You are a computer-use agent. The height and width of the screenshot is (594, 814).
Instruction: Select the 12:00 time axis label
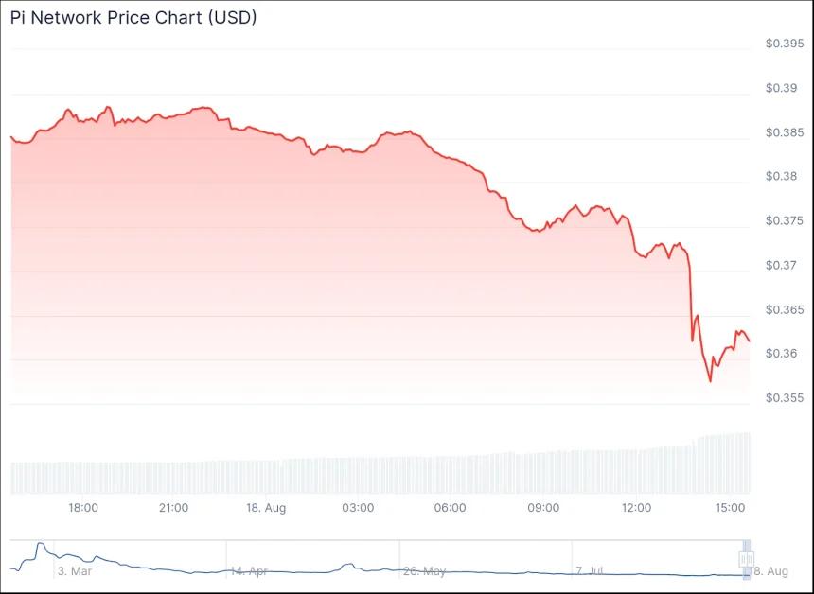point(636,508)
